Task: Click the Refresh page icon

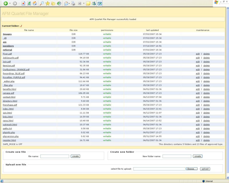Action: pos(29,3)
